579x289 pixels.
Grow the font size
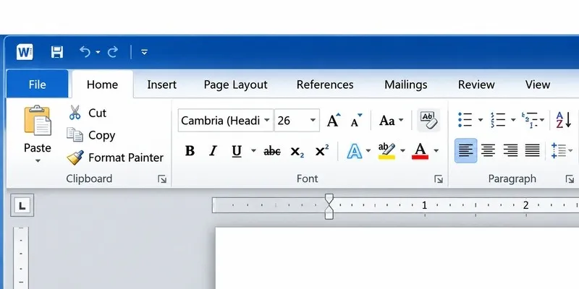(334, 120)
